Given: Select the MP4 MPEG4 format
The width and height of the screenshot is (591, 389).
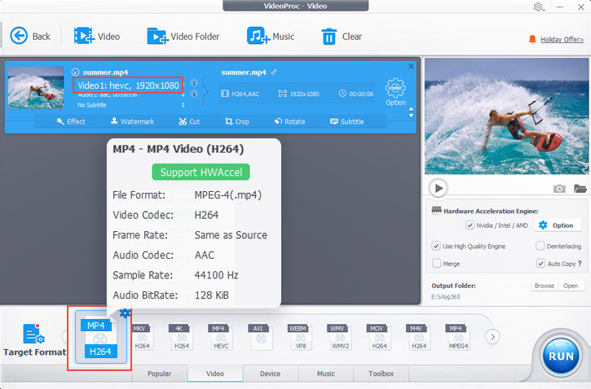Looking at the screenshot, I should point(457,336).
